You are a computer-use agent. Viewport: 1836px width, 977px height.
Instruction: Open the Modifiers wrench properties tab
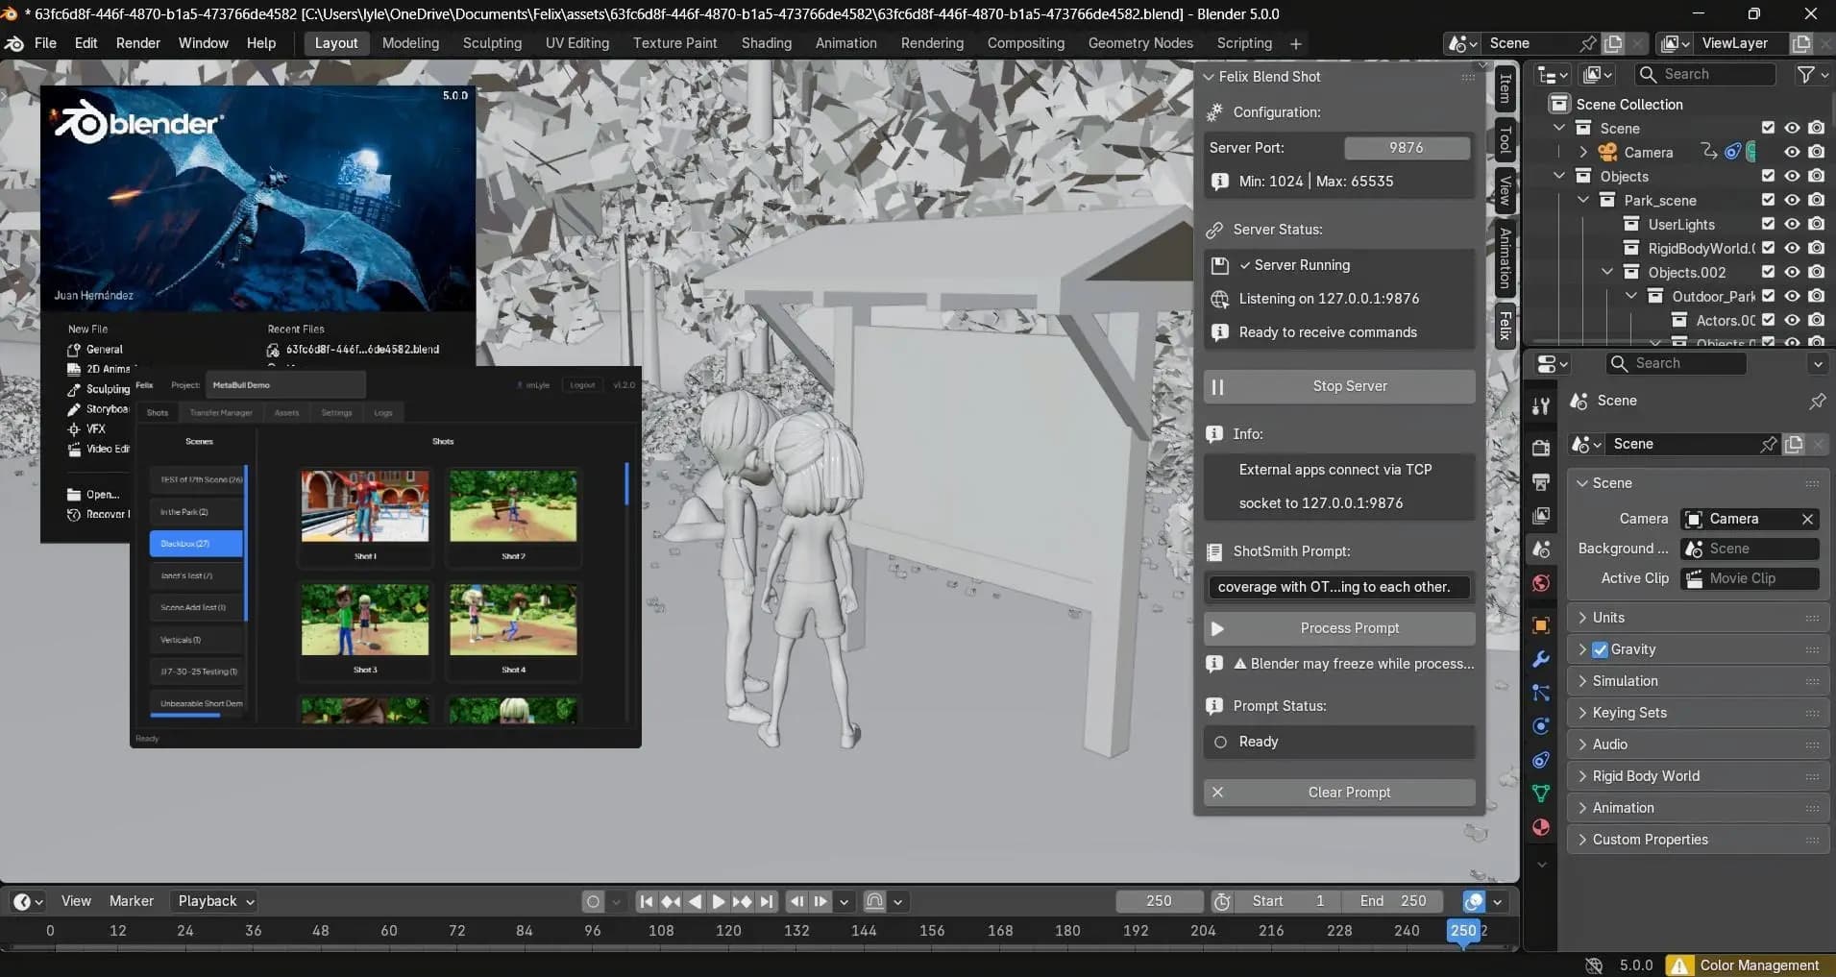coord(1541,659)
